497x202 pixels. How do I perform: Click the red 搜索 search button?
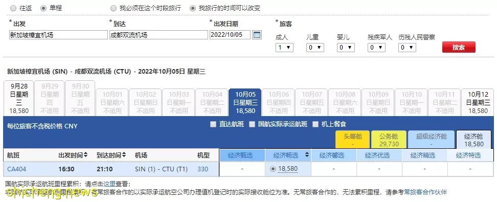459,47
